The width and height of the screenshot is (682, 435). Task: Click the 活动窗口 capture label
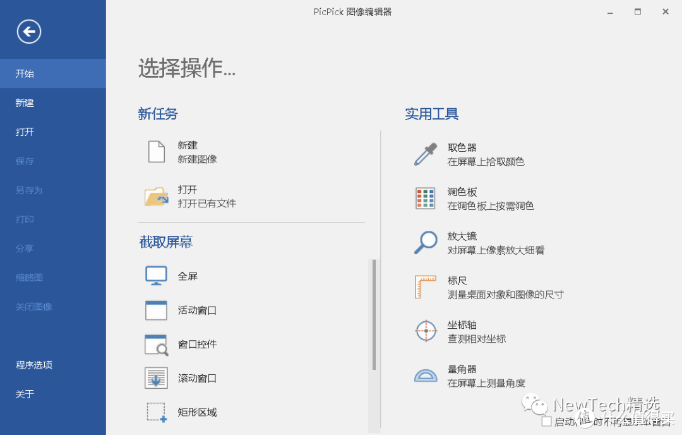point(197,310)
